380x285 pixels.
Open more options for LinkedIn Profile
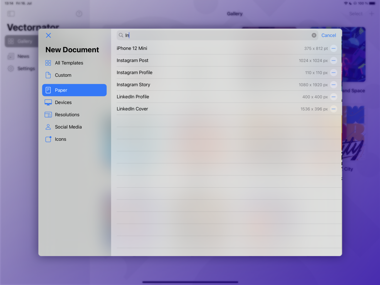pyautogui.click(x=333, y=97)
